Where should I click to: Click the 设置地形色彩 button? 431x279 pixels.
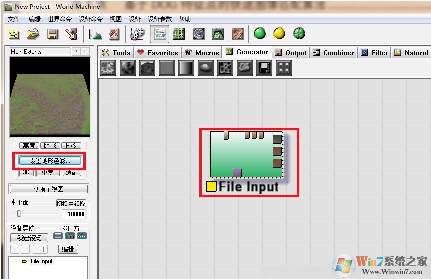tap(50, 161)
